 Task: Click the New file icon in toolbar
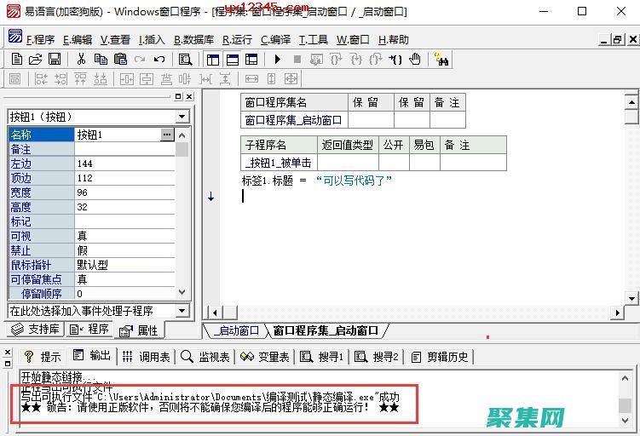tap(16, 60)
